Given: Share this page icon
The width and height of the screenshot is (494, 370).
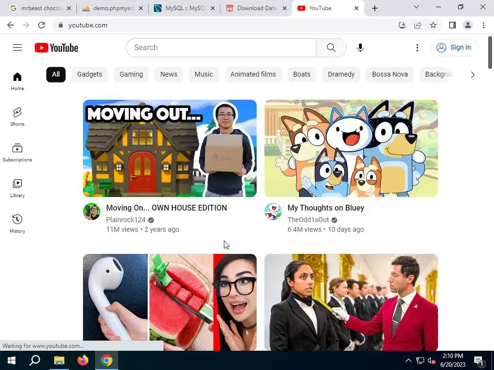Looking at the screenshot, I should pyautogui.click(x=418, y=25).
